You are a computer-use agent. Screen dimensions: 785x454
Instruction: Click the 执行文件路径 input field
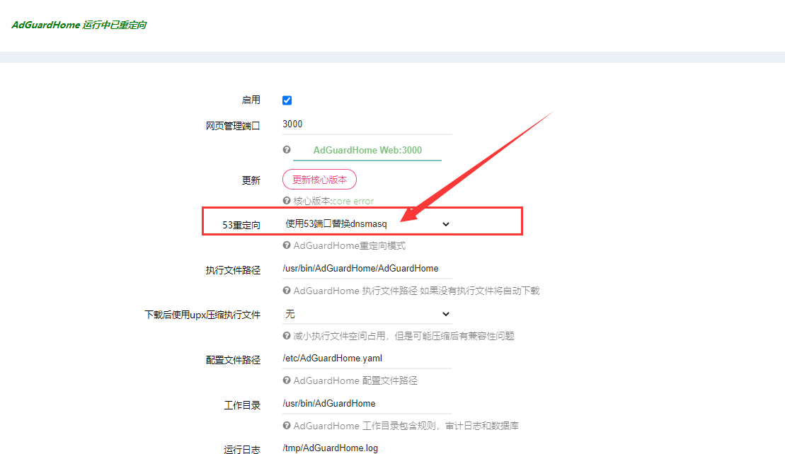point(367,269)
